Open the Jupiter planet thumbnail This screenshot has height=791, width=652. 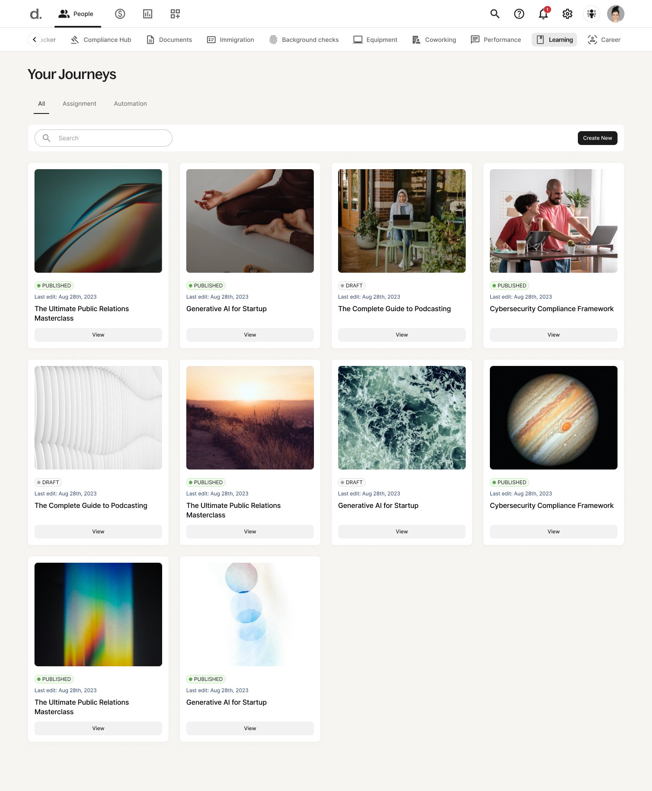(554, 418)
